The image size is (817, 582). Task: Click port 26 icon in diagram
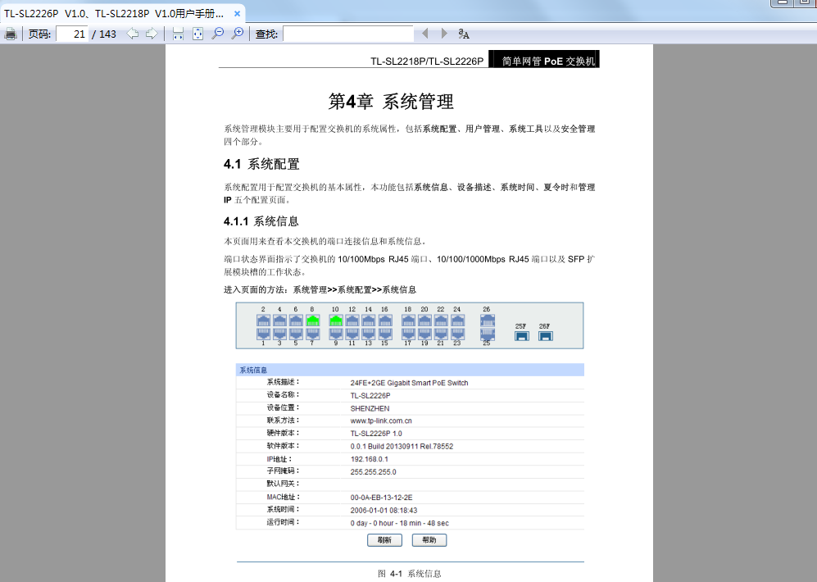point(488,321)
